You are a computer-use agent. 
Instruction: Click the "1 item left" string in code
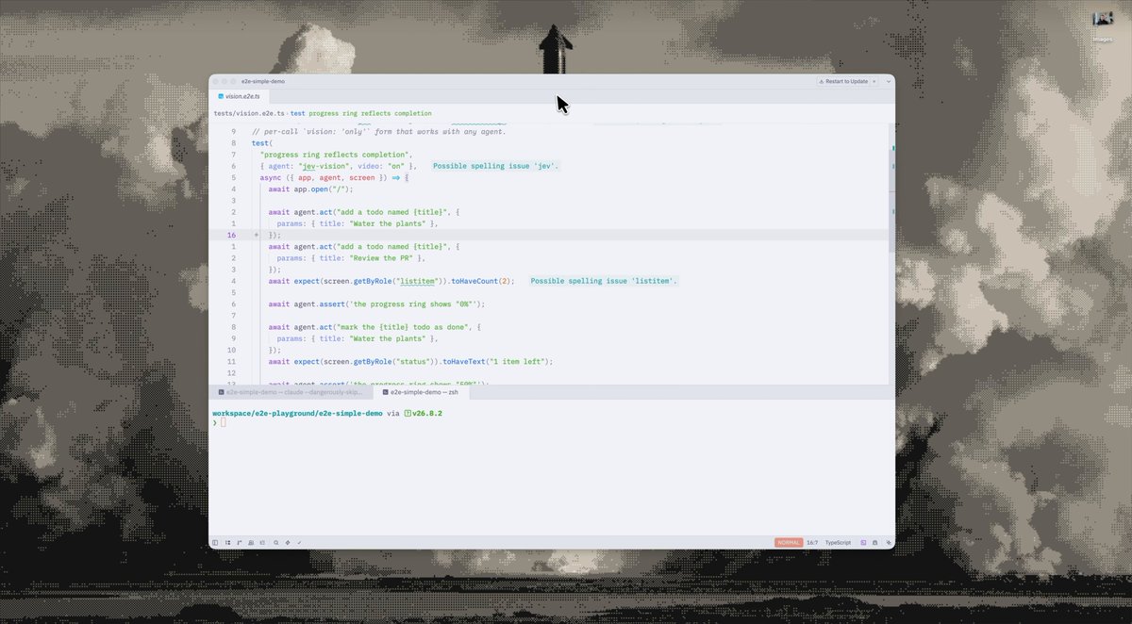pos(520,361)
